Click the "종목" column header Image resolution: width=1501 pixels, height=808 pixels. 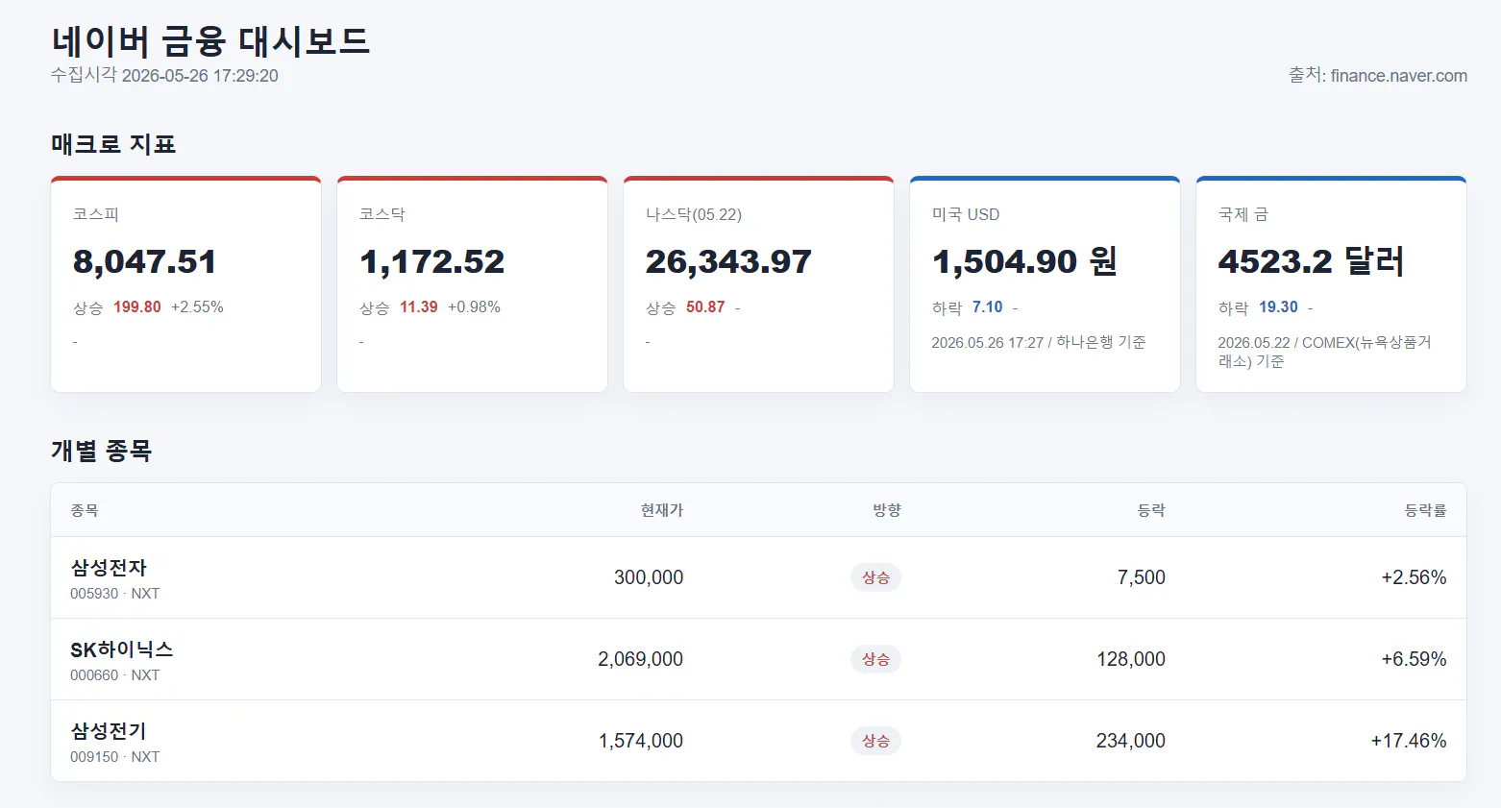[85, 510]
